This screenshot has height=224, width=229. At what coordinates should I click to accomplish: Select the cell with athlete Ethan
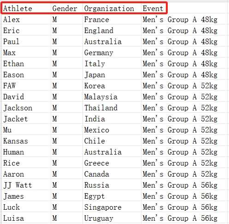pos(26,63)
